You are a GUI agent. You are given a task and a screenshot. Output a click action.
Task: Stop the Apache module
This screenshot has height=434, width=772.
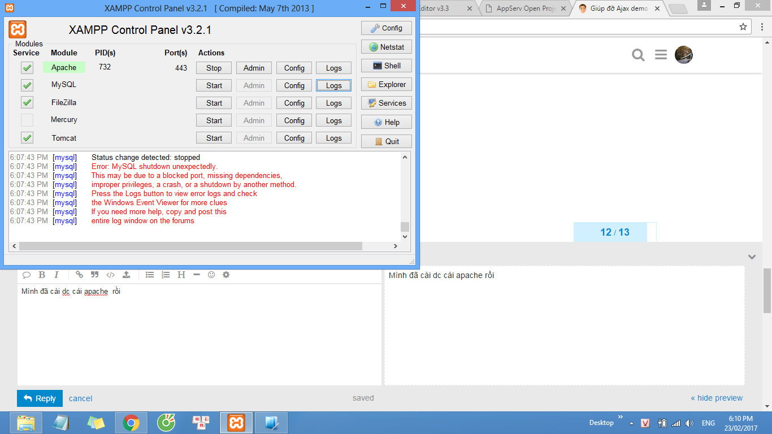[214, 68]
